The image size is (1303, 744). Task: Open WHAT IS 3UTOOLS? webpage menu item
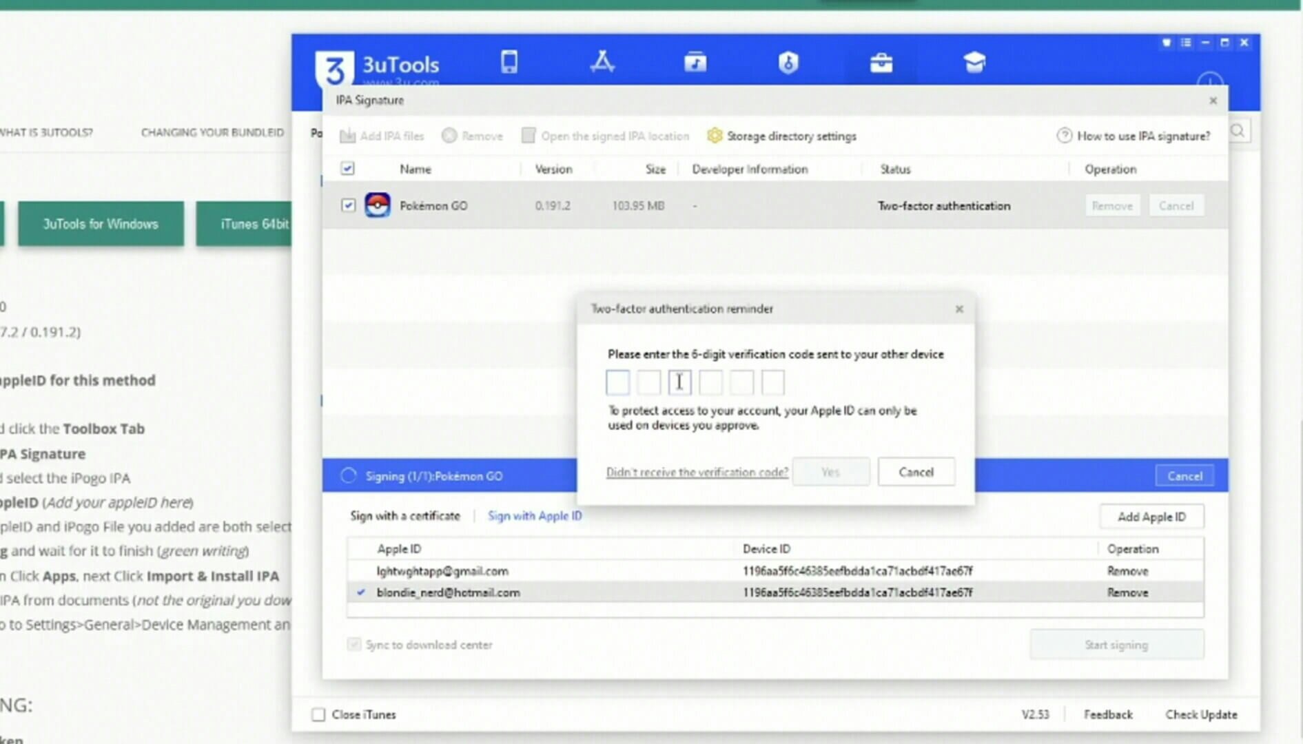pyautogui.click(x=45, y=132)
